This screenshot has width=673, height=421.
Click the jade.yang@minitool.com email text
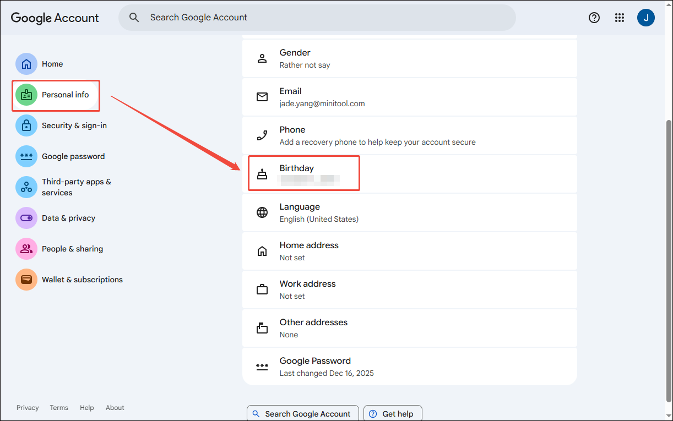coord(322,103)
